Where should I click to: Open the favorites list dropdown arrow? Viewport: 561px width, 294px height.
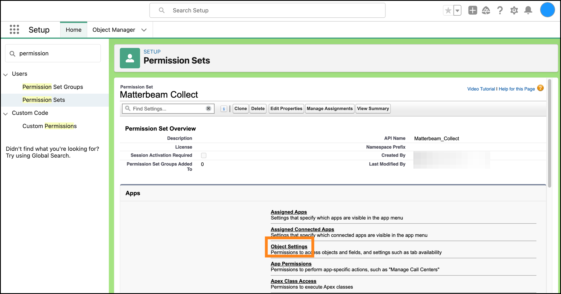(457, 11)
